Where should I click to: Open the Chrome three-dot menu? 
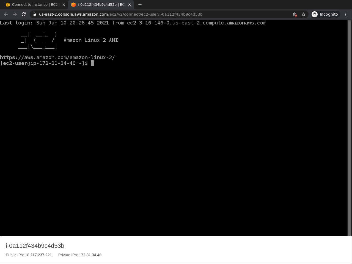click(x=346, y=14)
